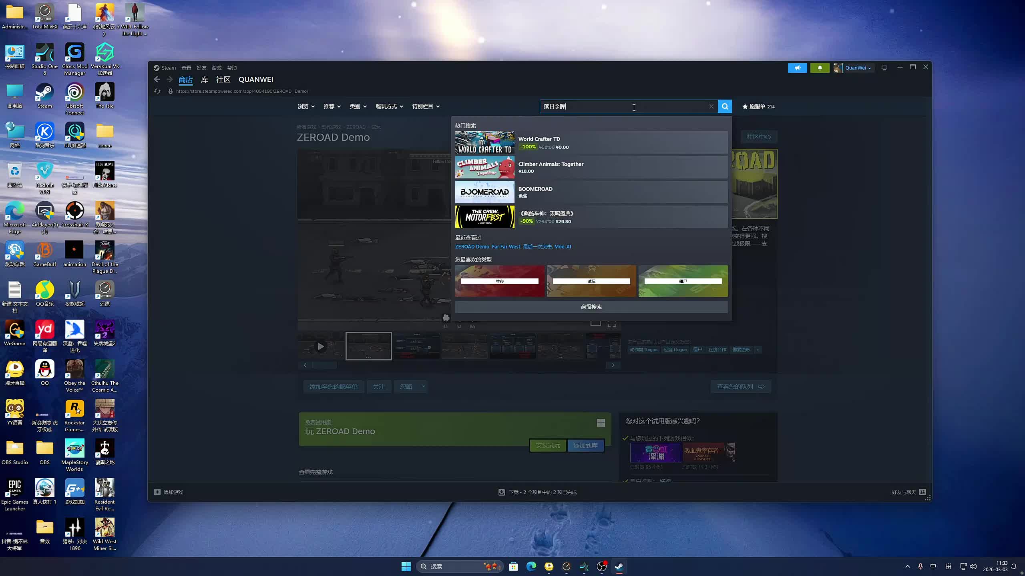The width and height of the screenshot is (1025, 576).
Task: Open the notifications bell icon
Action: pos(820,68)
